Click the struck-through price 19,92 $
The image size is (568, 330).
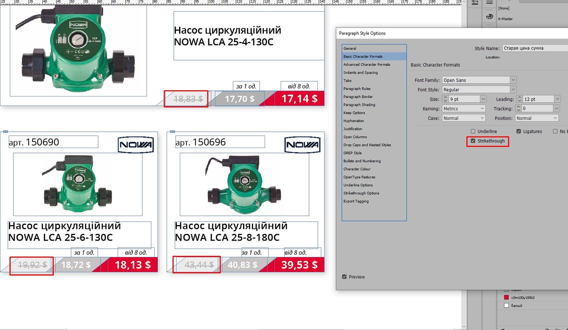(x=32, y=265)
